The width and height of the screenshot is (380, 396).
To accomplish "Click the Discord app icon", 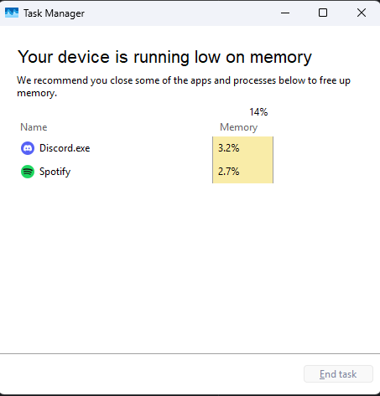I will point(28,148).
